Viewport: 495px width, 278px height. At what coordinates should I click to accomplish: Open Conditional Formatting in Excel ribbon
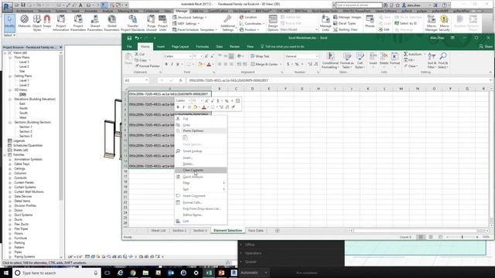pyautogui.click(x=330, y=60)
